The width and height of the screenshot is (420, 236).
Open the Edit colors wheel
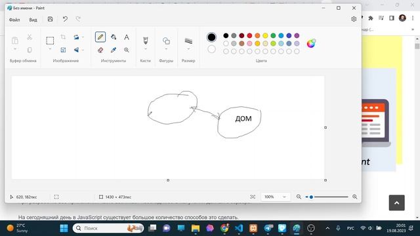tap(311, 43)
